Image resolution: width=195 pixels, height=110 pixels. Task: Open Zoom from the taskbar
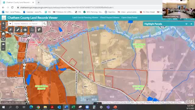87,107
